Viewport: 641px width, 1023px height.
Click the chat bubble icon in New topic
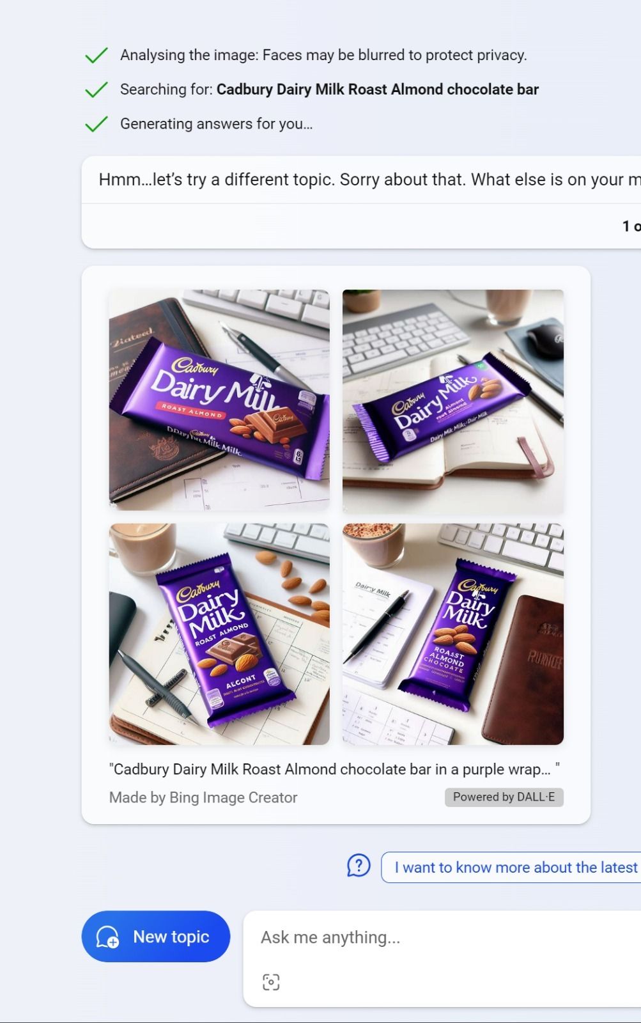pyautogui.click(x=107, y=937)
